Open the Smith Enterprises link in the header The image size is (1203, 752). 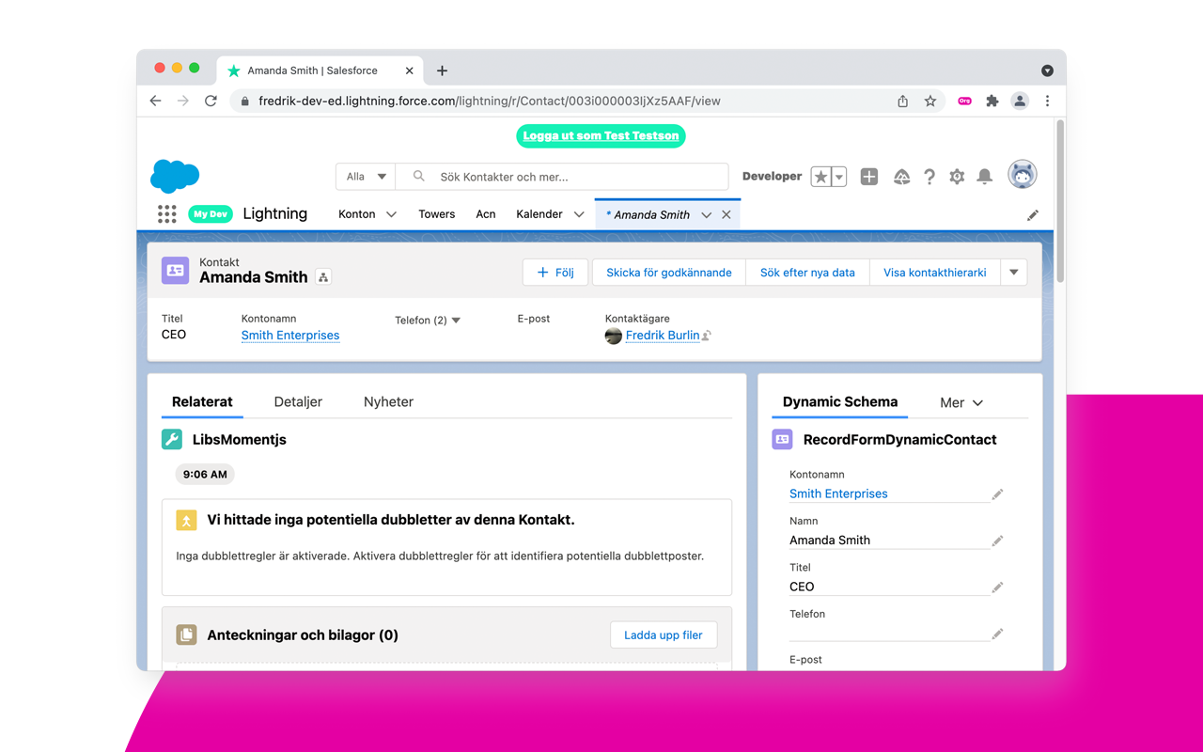coord(290,336)
